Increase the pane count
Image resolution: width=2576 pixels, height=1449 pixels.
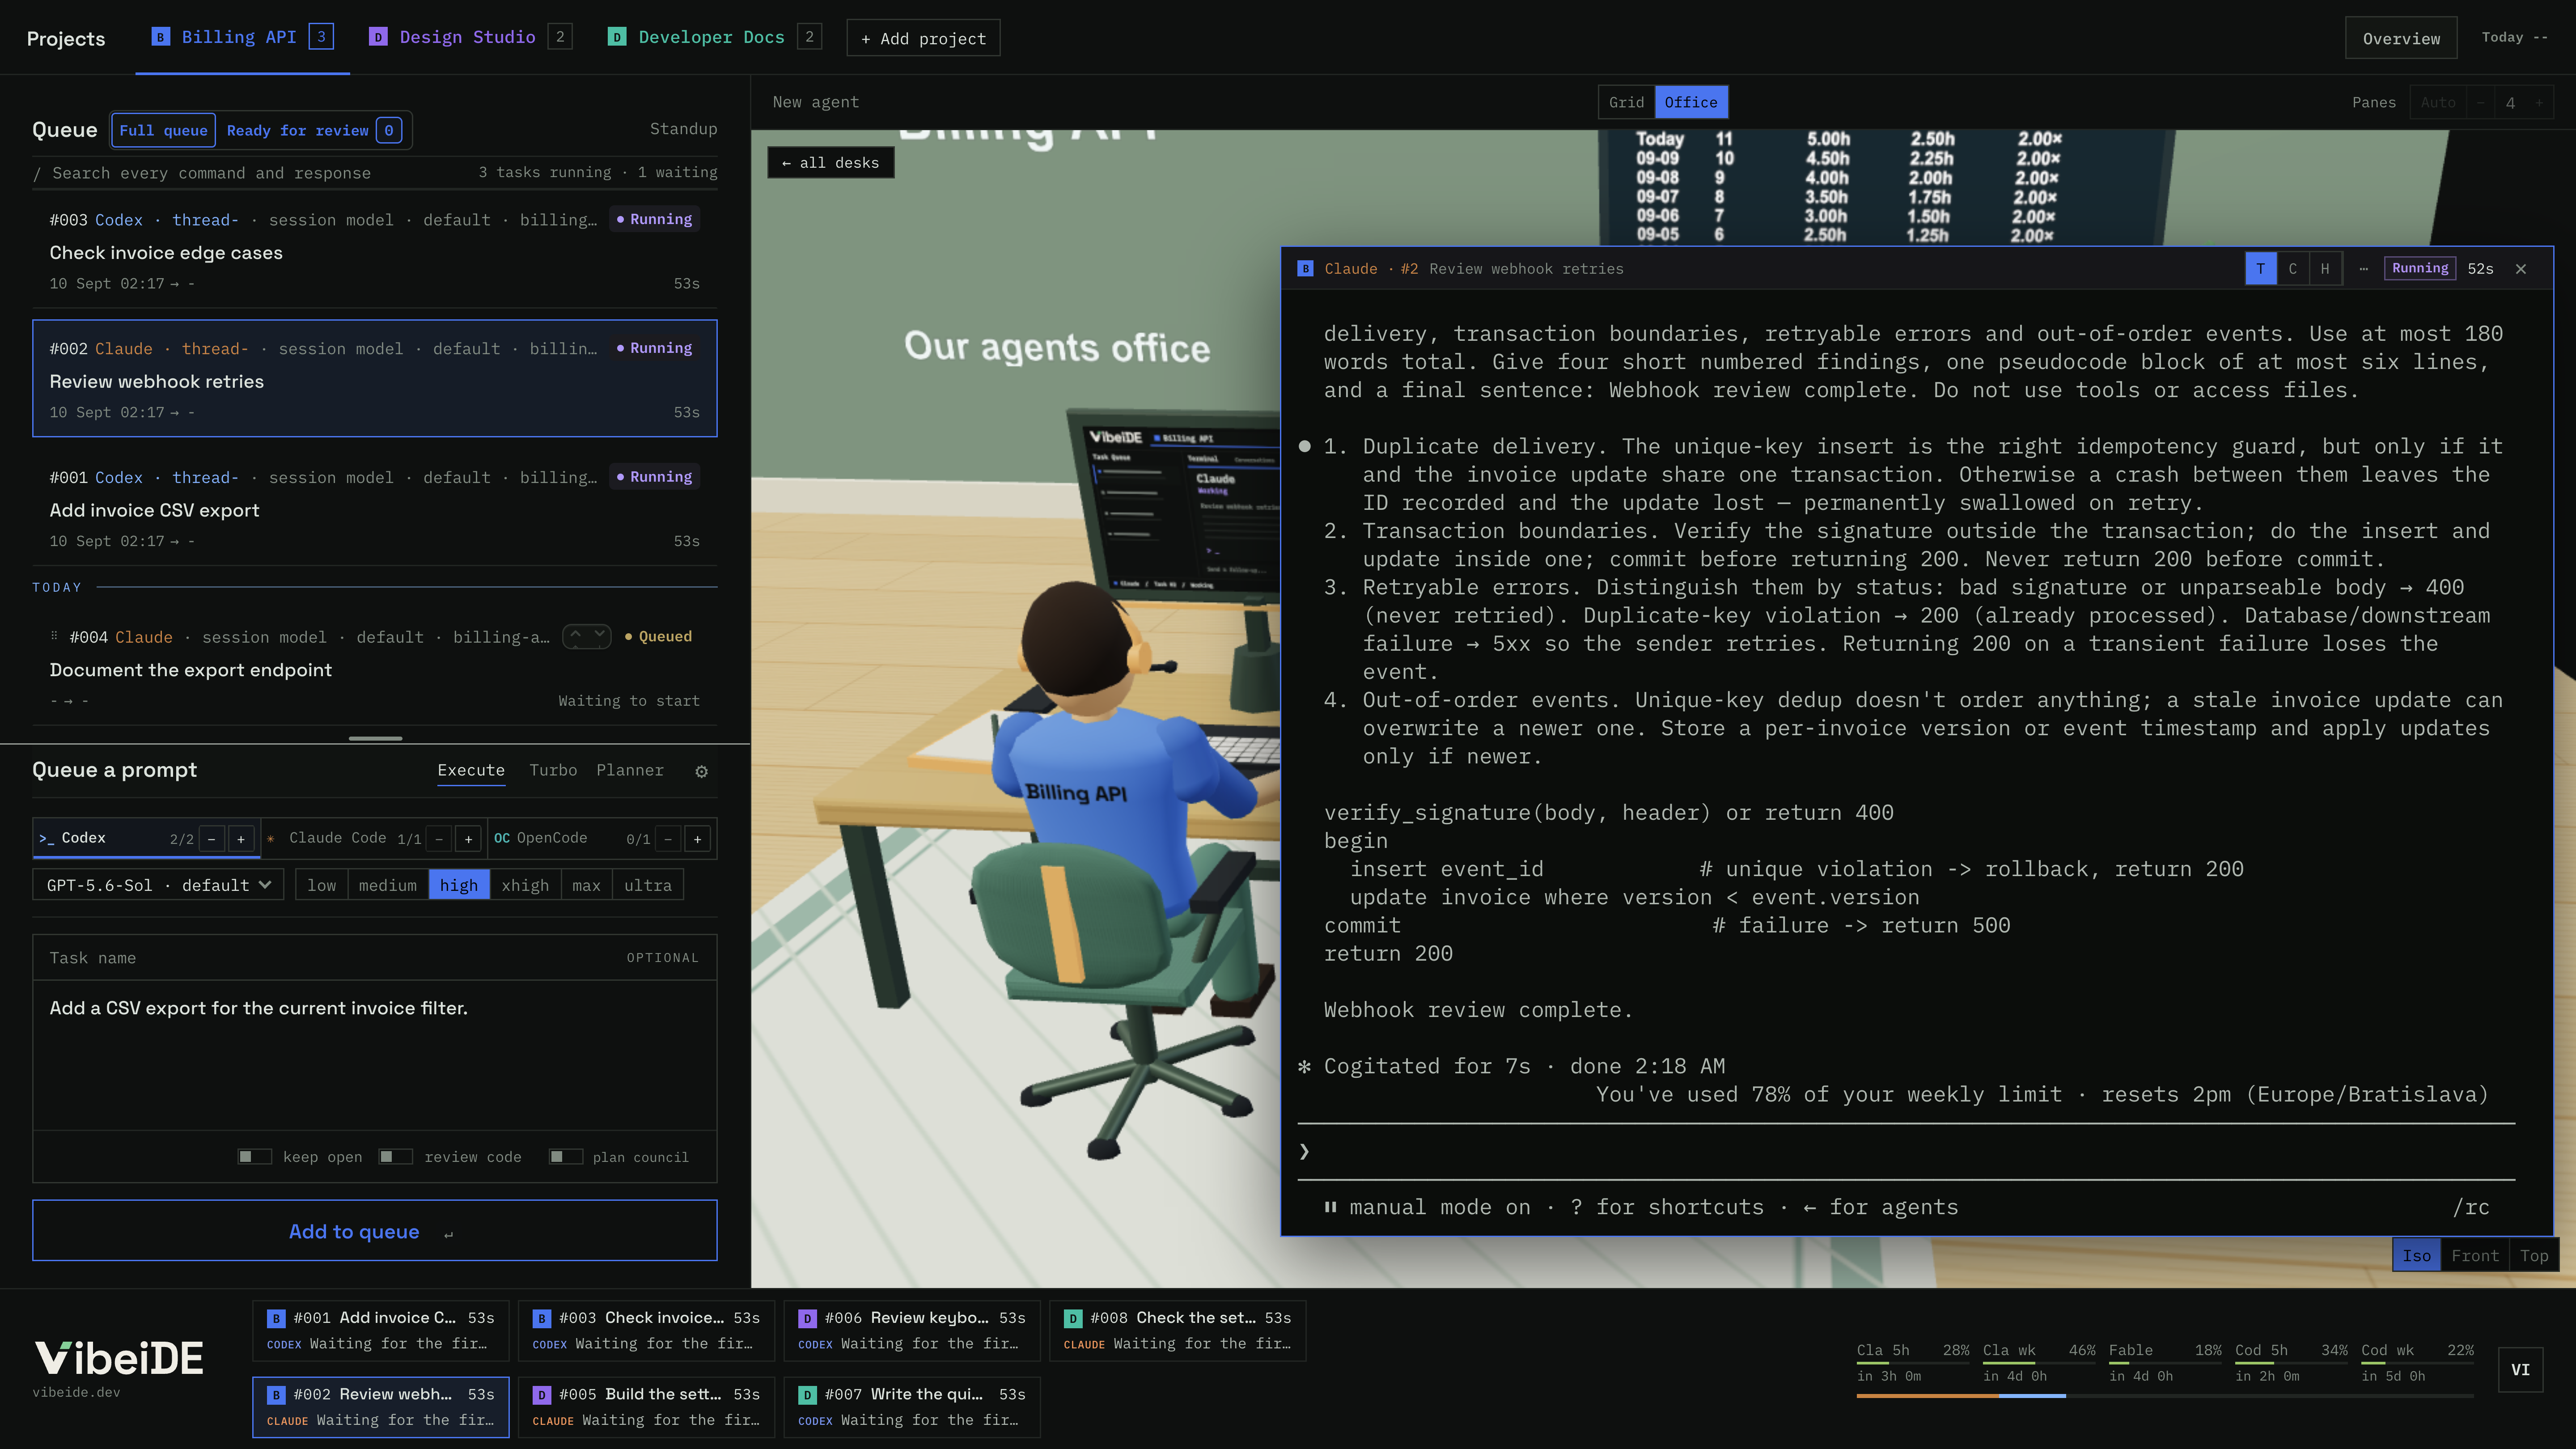2538,102
